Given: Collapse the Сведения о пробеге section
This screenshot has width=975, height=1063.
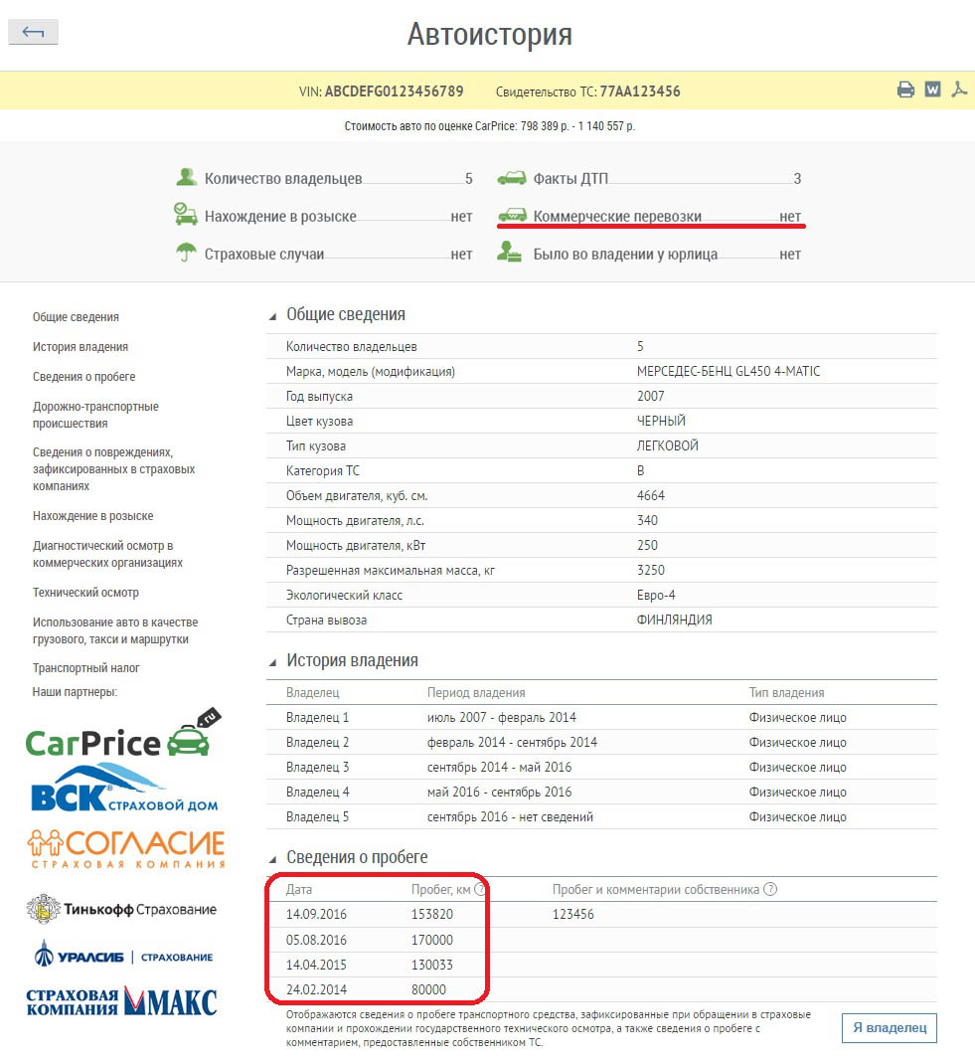Looking at the screenshot, I should (x=273, y=858).
